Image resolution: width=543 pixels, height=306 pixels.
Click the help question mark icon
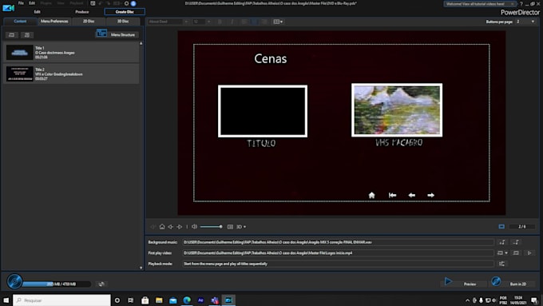(521, 4)
